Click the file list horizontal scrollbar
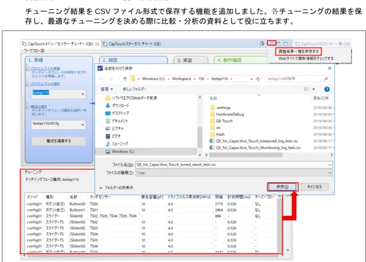 coord(246,155)
